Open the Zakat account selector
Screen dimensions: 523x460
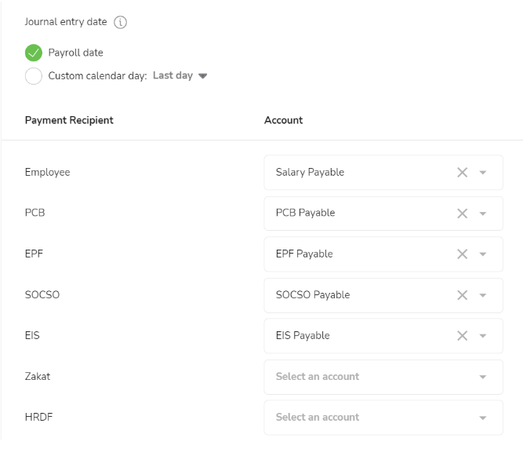(383, 377)
